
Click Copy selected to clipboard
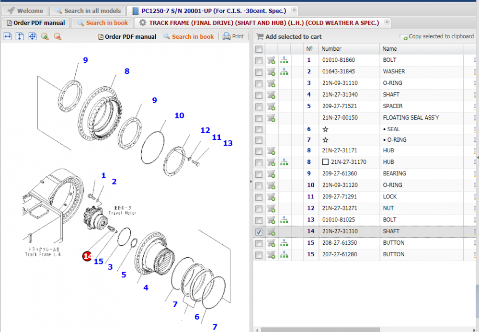click(437, 36)
